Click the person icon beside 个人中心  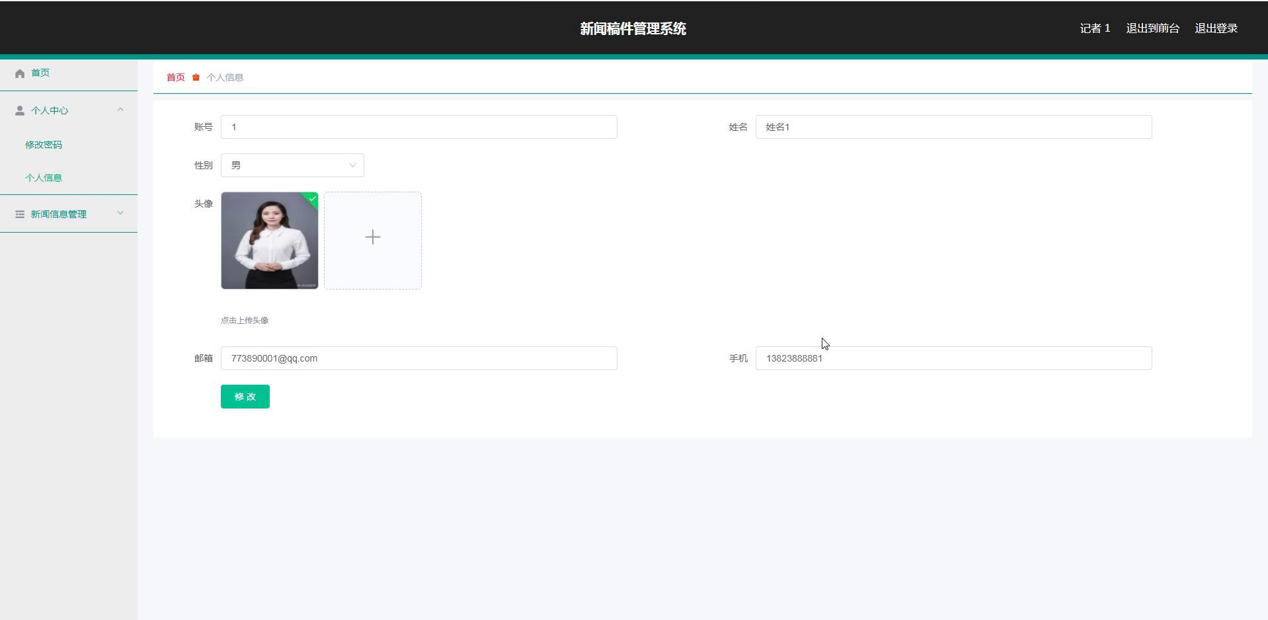click(x=20, y=110)
